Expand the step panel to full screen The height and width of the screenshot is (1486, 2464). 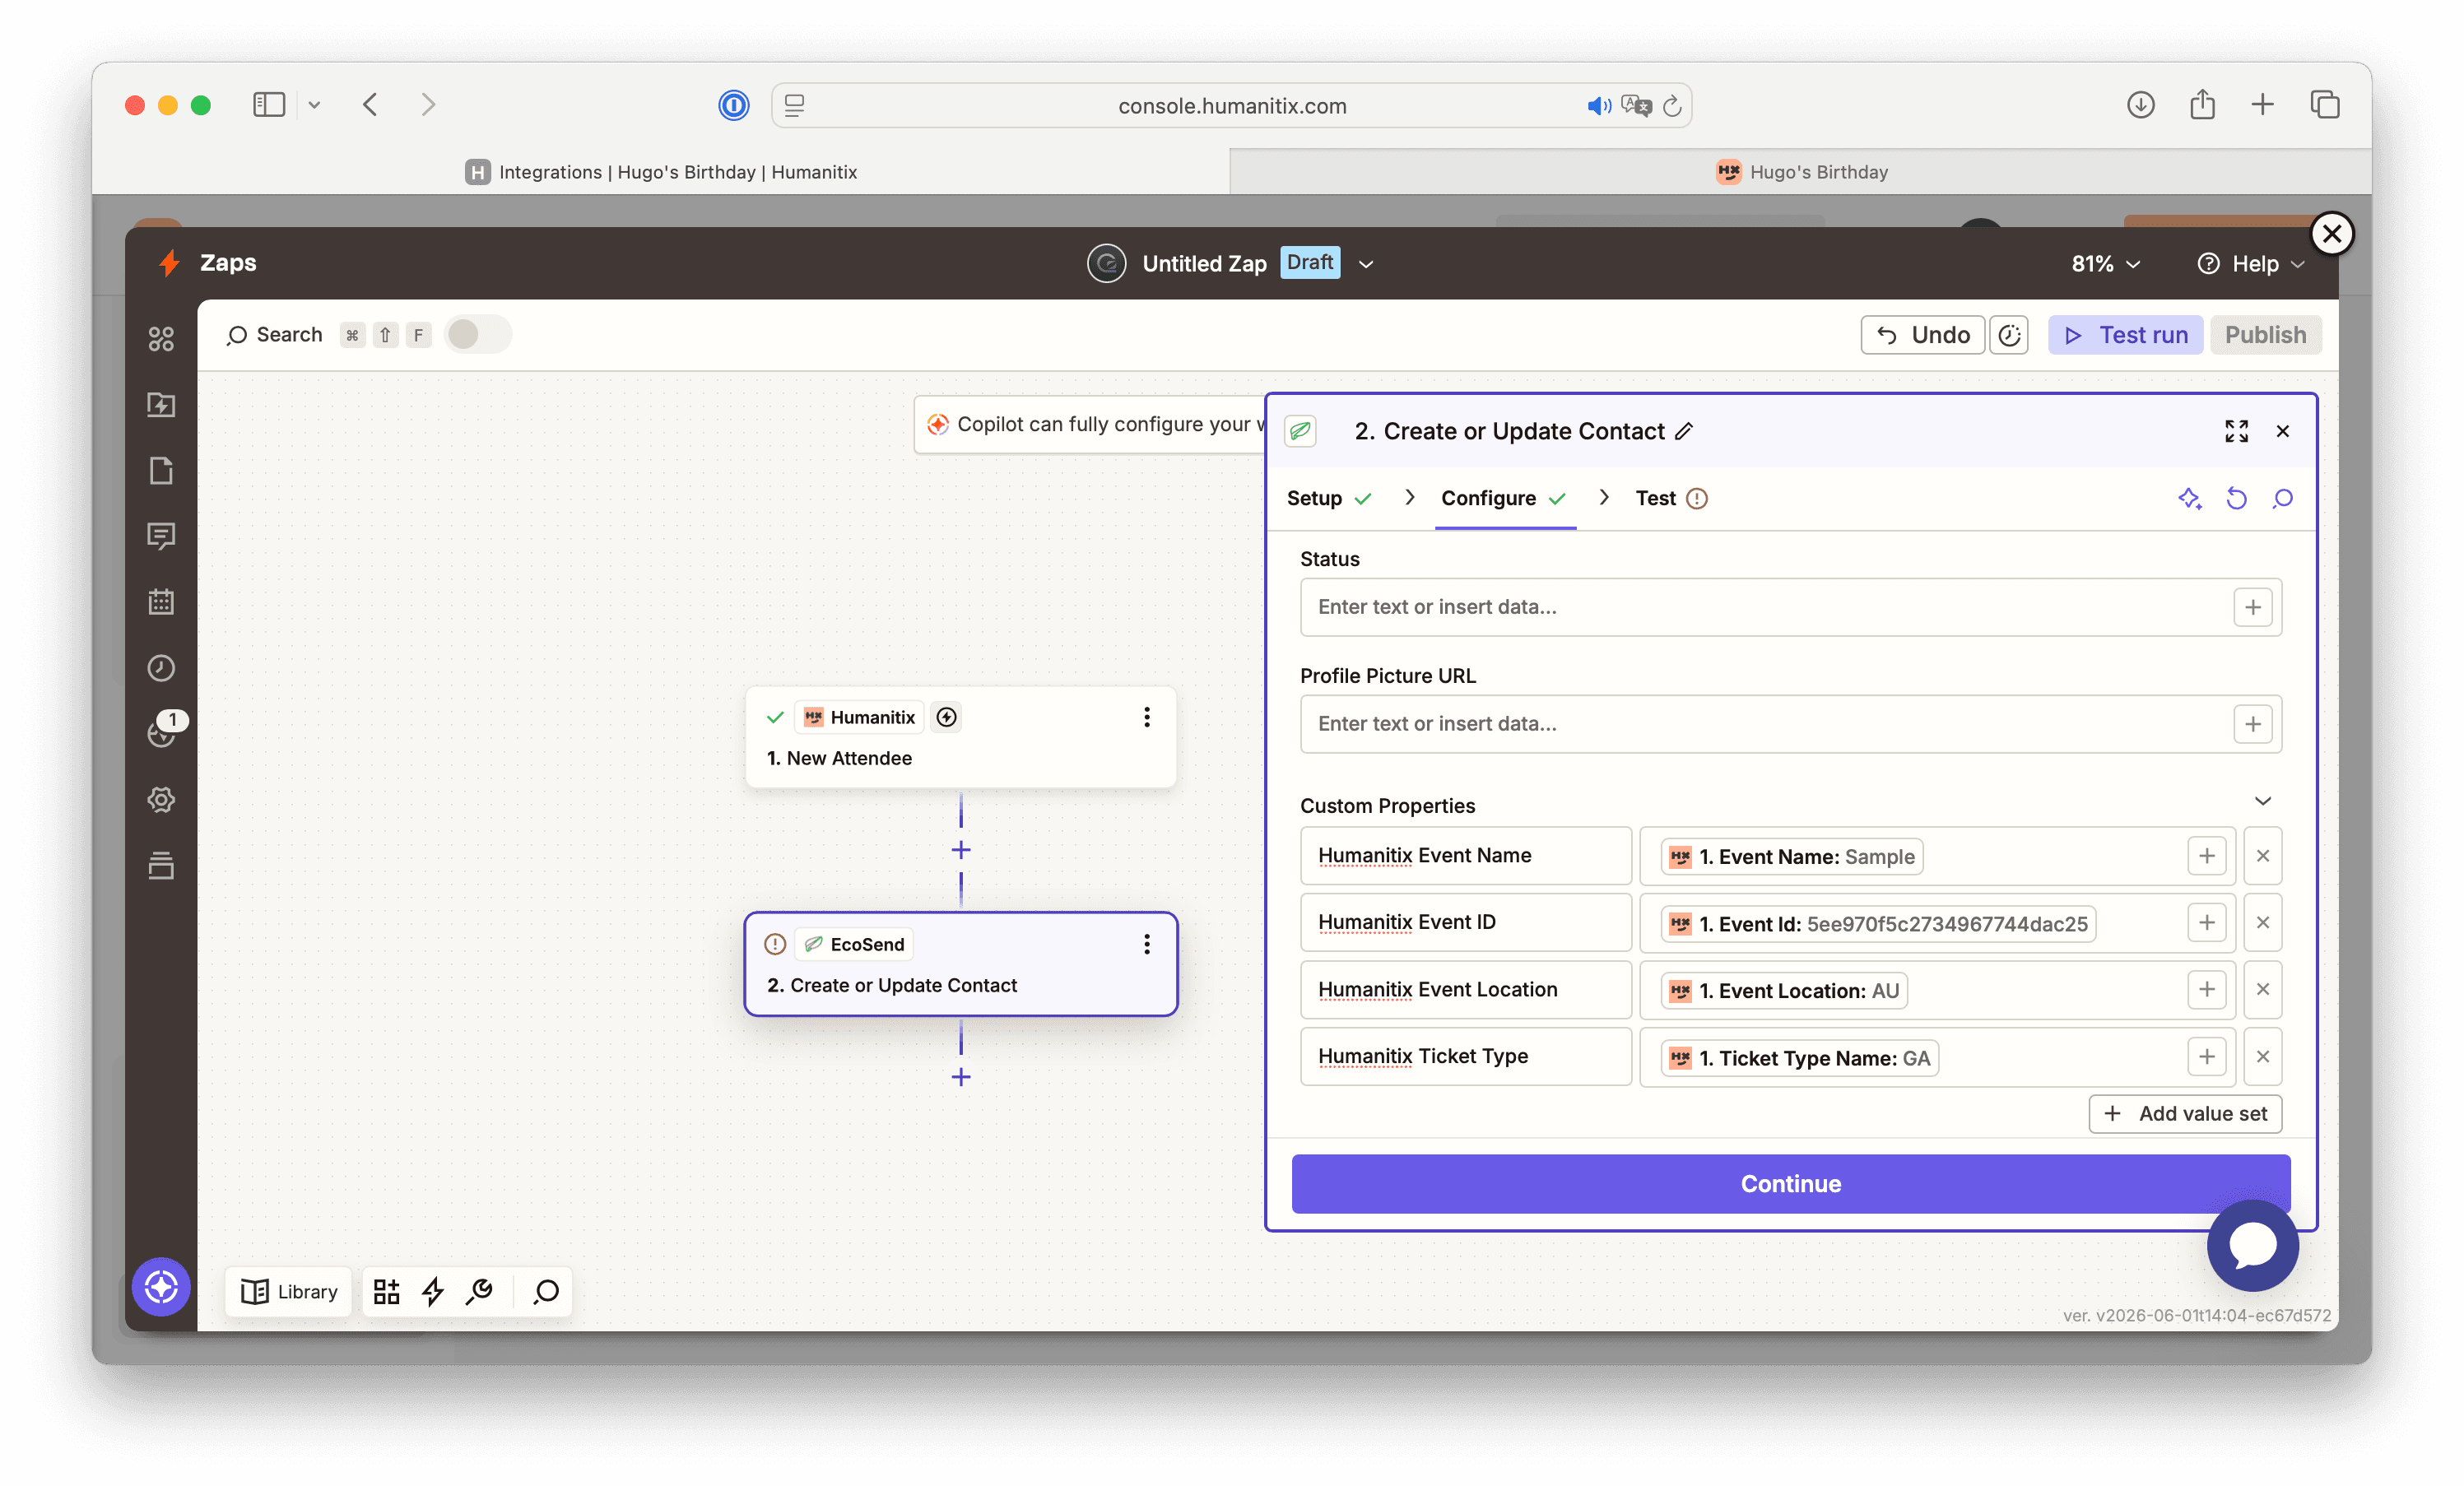point(2236,431)
